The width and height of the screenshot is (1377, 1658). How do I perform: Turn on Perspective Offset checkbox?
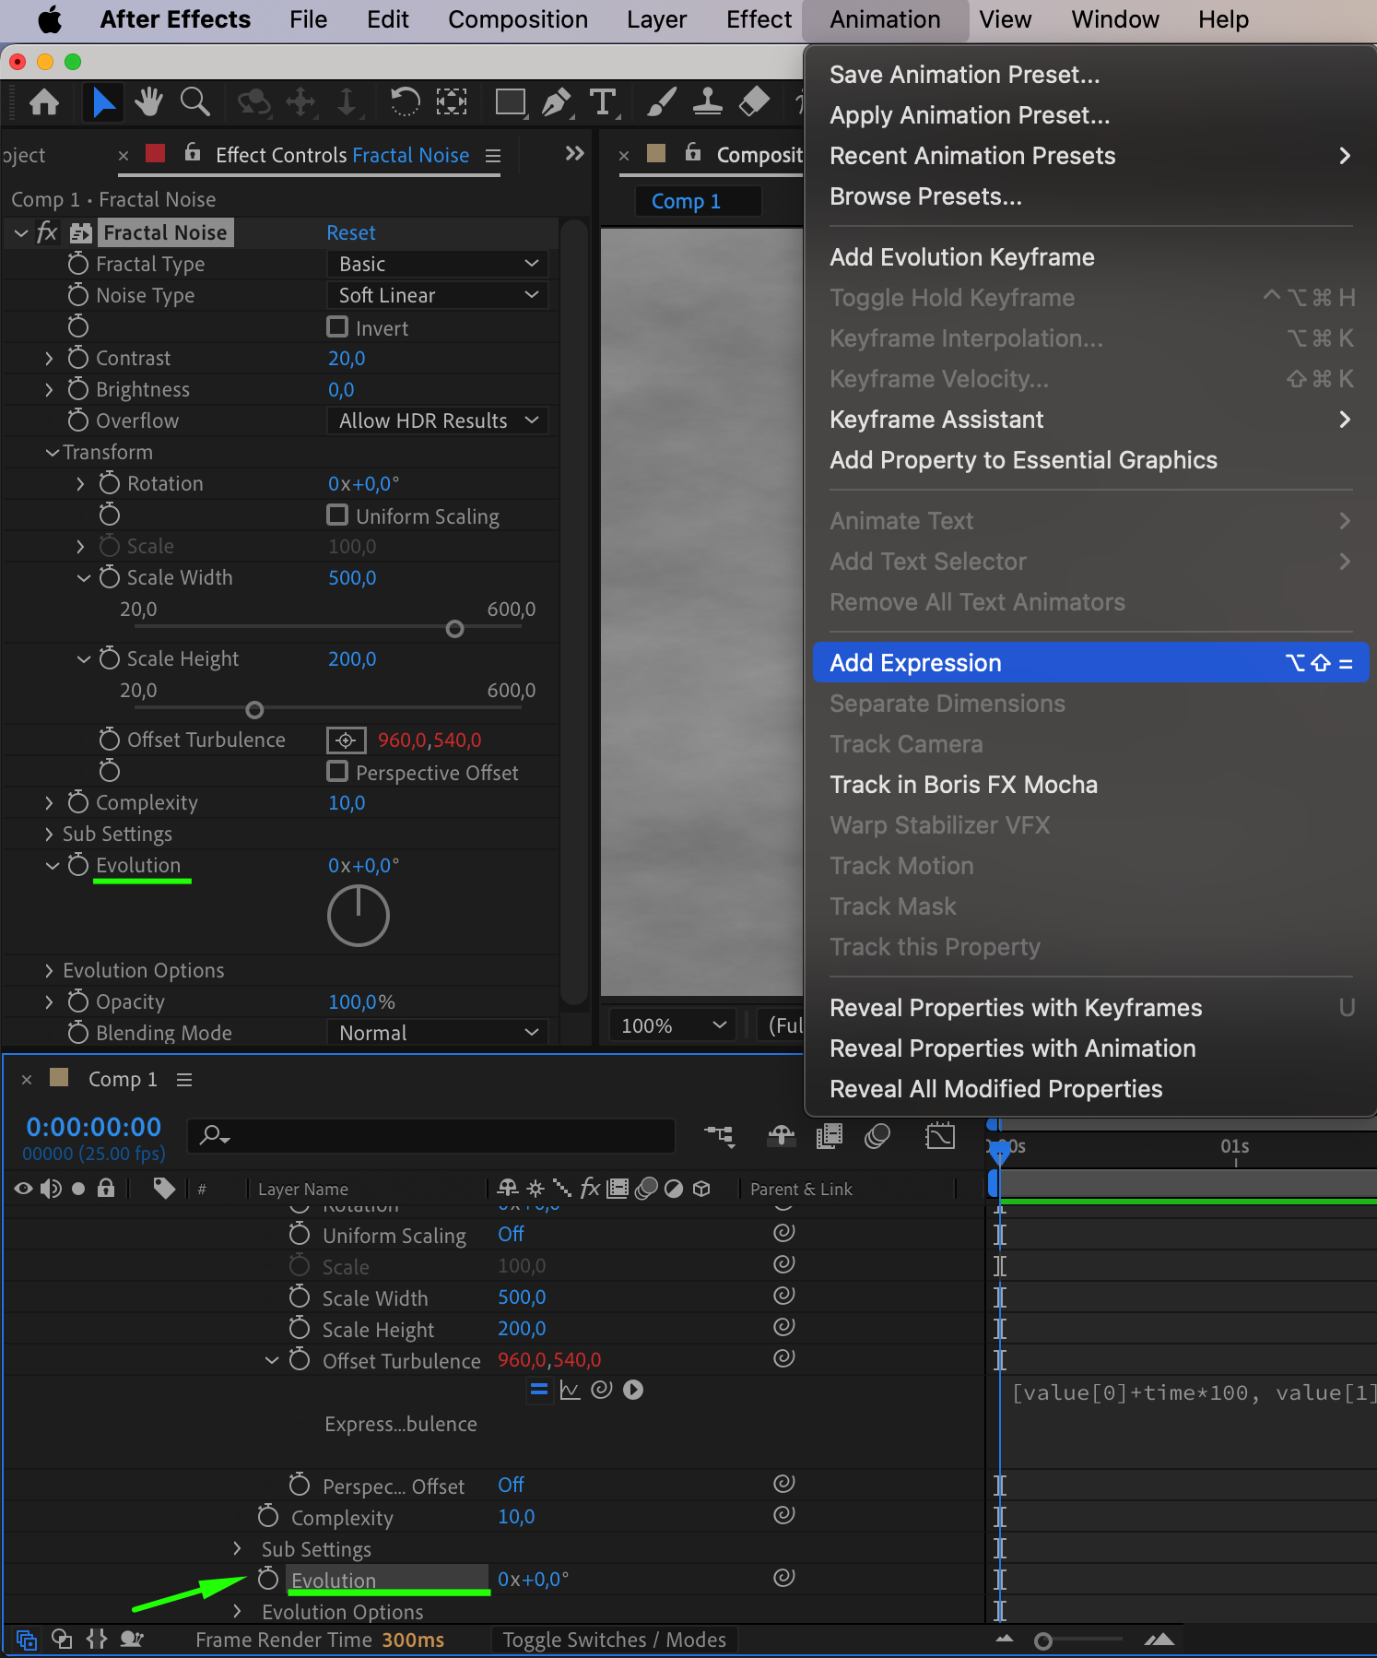338,772
